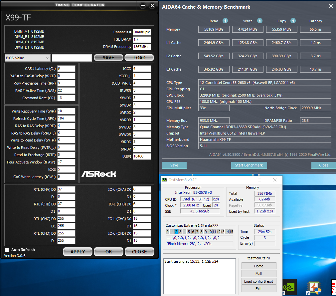Click the CAS# Latency (CL) field

(66, 69)
